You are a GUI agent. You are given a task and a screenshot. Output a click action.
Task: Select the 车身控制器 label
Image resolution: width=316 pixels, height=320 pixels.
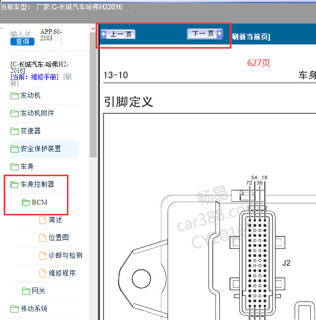pyautogui.click(x=37, y=184)
